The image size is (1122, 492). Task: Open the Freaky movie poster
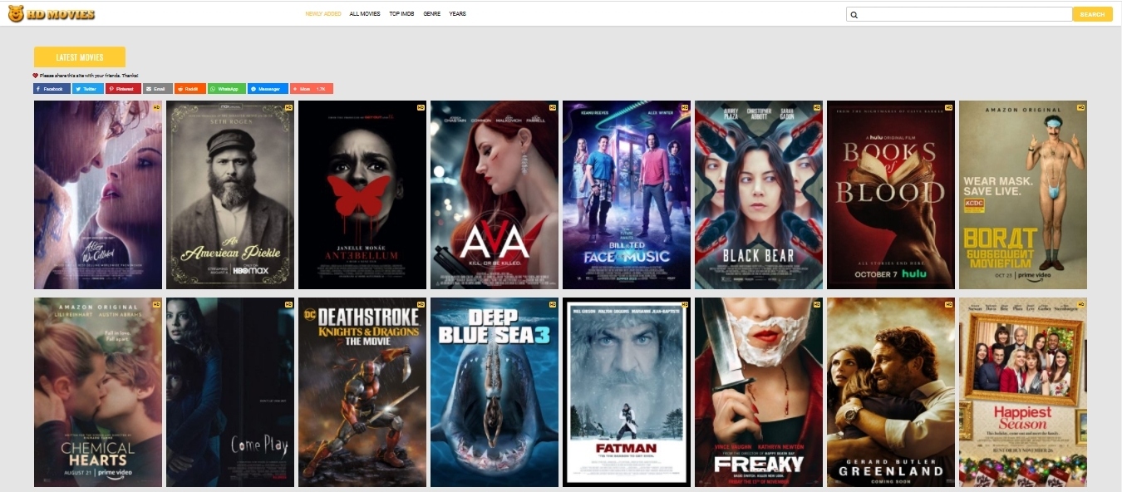point(759,392)
